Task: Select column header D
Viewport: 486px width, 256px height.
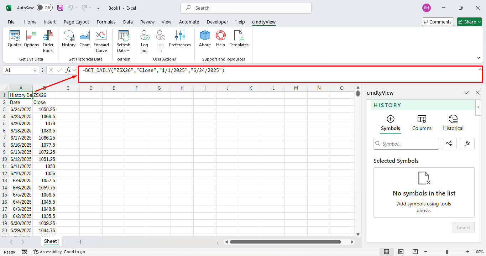Action: click(x=91, y=88)
